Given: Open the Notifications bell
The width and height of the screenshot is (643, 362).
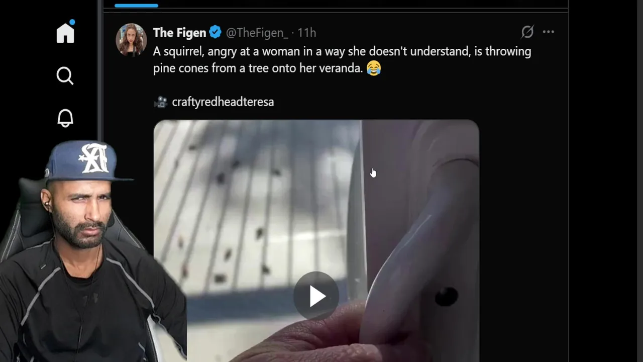Looking at the screenshot, I should tap(65, 118).
